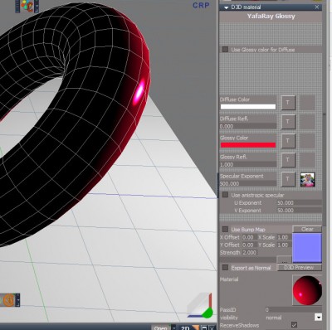Screen dimensions: 332x330
Task: Click the Specular Exponent texture thumbnail image
Action: coord(307,180)
